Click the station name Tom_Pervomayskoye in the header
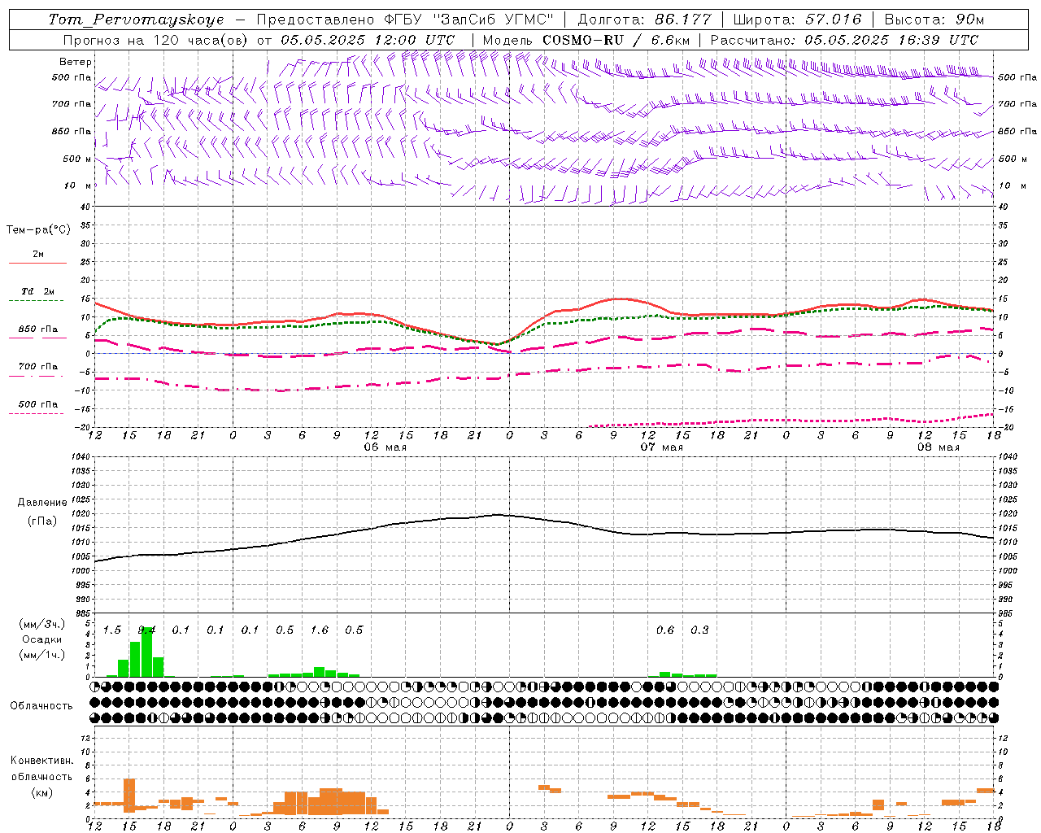1041x833 pixels. click(x=136, y=20)
